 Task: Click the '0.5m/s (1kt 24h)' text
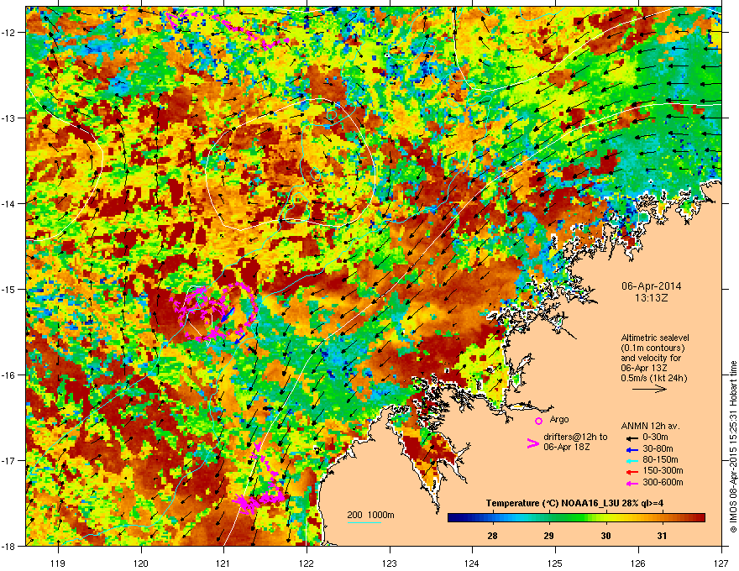pyautogui.click(x=653, y=378)
